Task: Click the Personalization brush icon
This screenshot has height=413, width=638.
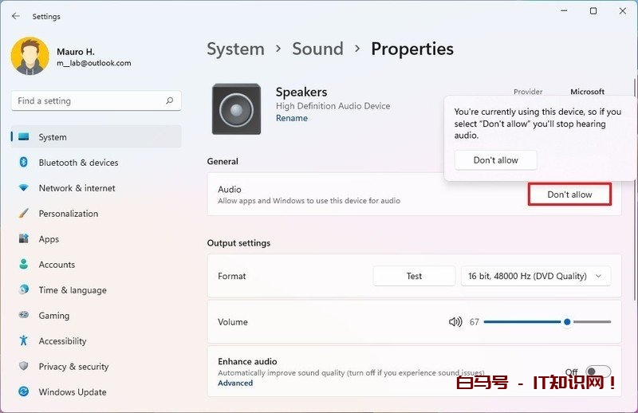Action: tap(24, 214)
